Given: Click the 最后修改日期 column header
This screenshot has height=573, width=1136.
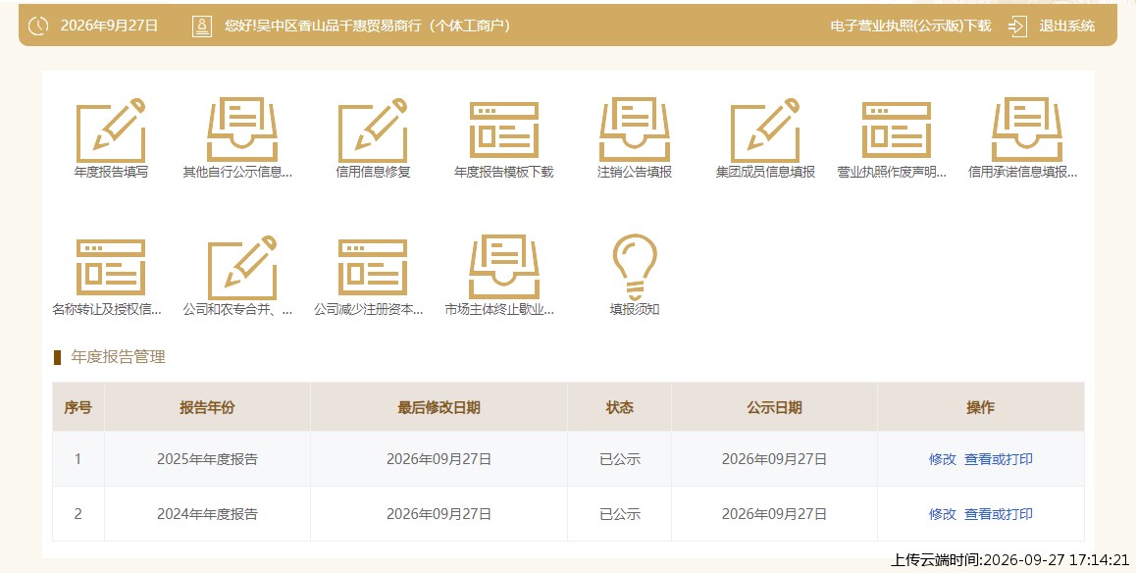Looking at the screenshot, I should click(439, 407).
